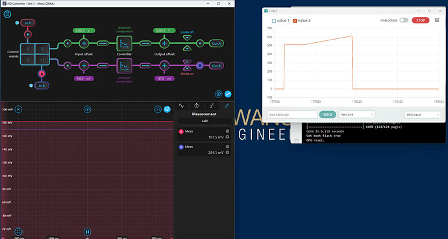Viewport: 448px width, 239px height.
Task: Expand options for the channel B Mean measurement
Action: click(227, 153)
